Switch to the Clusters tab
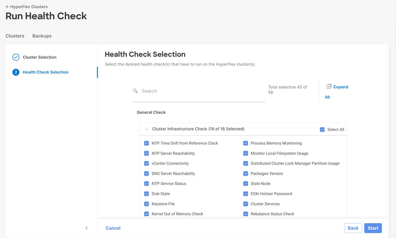This screenshot has width=396, height=238. [15, 36]
